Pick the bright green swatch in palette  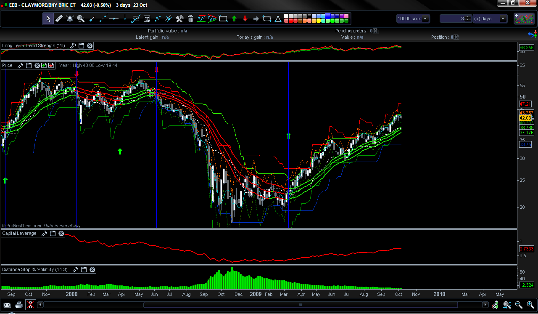tap(332, 21)
